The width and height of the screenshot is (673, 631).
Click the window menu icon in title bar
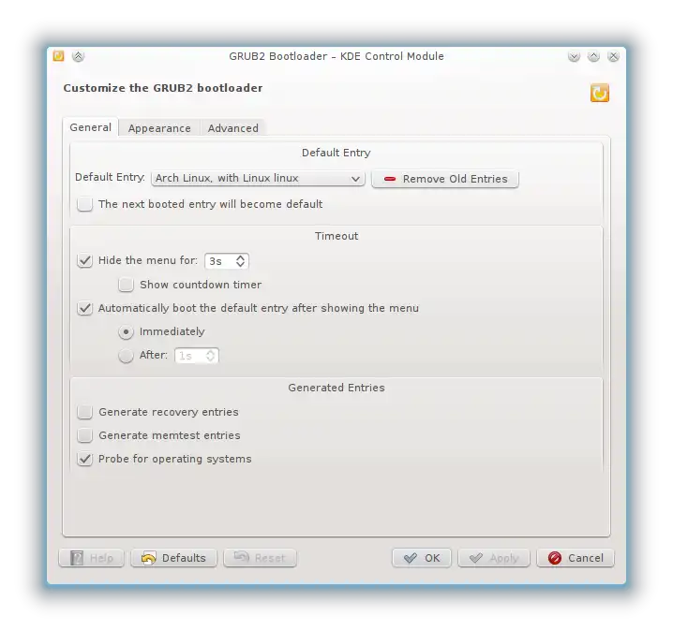coord(58,56)
